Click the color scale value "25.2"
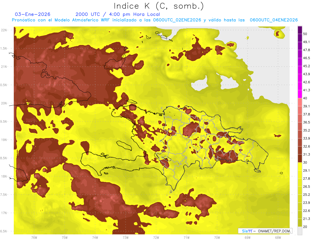The width and height of the screenshot is (312, 241). point(307,195)
